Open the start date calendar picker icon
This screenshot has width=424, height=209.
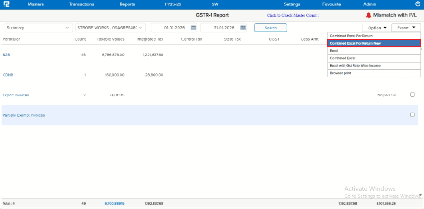point(194,28)
